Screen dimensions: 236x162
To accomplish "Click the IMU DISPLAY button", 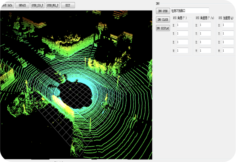I will [163, 28].
